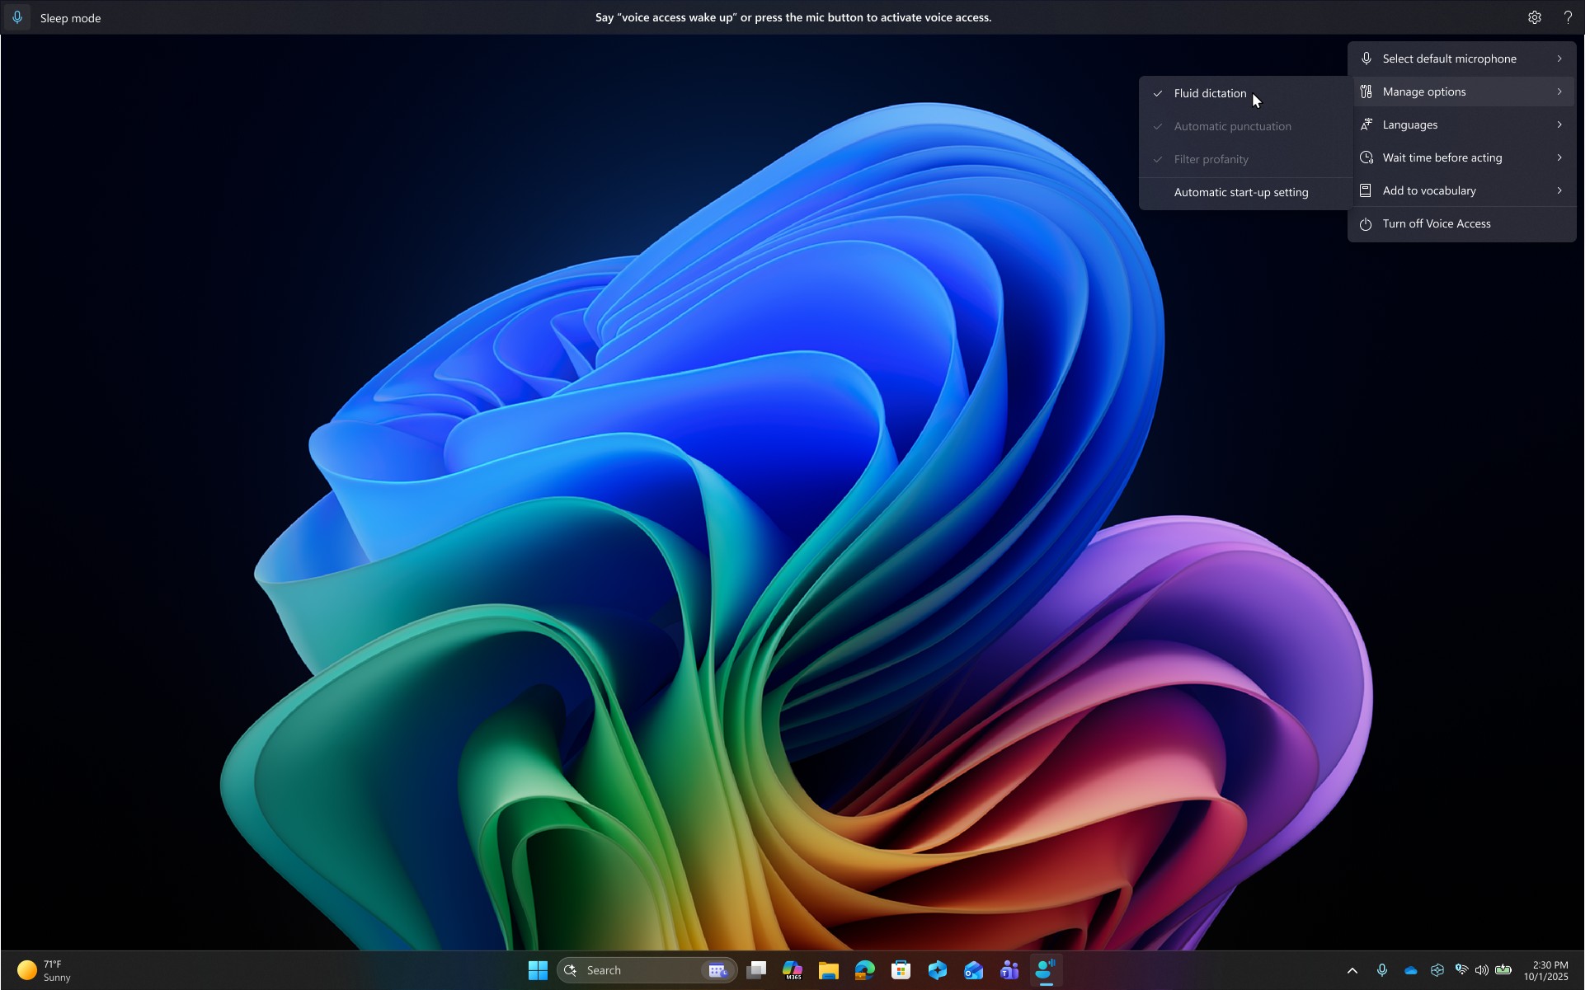
Task: Open voice access help with the question mark icon
Action: [x=1568, y=16]
